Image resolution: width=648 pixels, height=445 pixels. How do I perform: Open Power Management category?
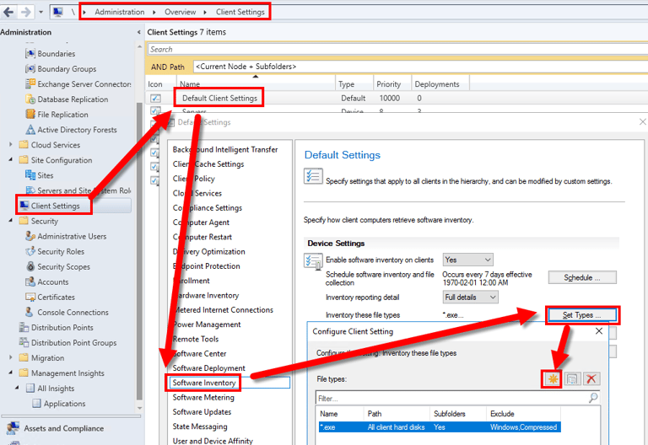(x=207, y=324)
